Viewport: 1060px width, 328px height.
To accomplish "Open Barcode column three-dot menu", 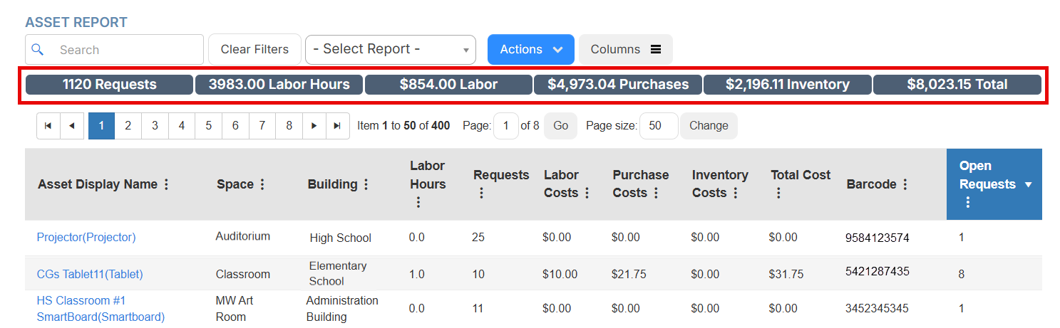I will tap(905, 184).
